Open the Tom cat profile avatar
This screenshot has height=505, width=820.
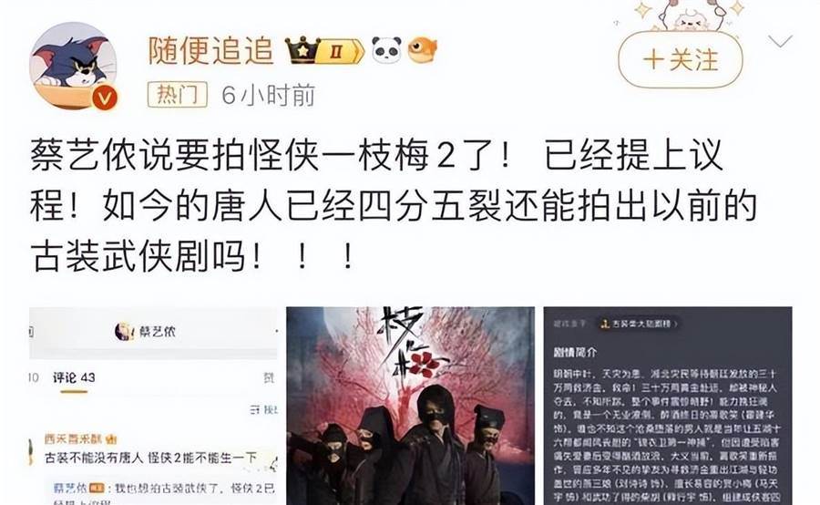coord(73,66)
